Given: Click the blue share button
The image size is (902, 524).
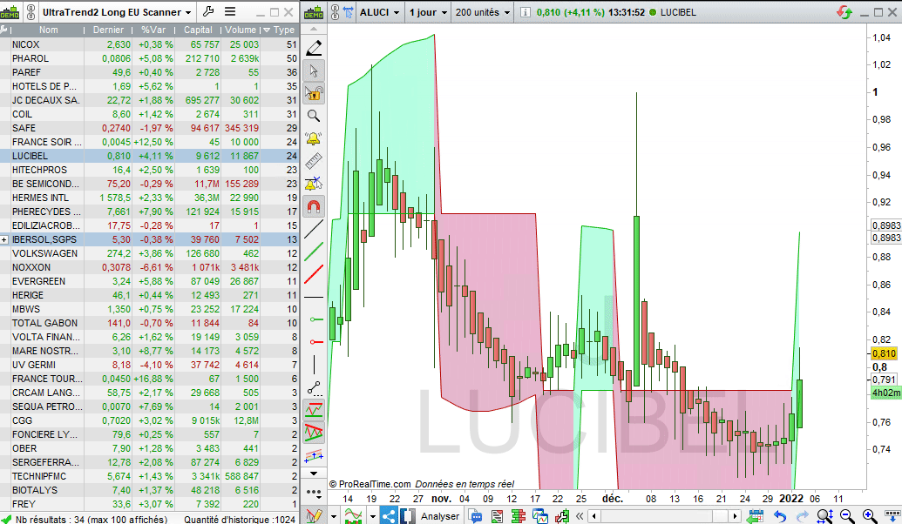Looking at the screenshot, I should (389, 515).
